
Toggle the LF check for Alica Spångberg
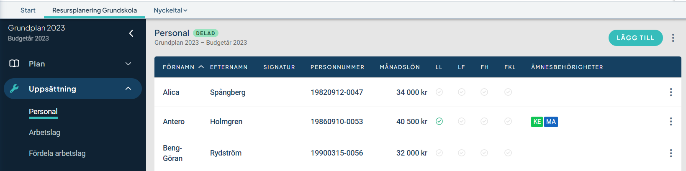pyautogui.click(x=462, y=92)
